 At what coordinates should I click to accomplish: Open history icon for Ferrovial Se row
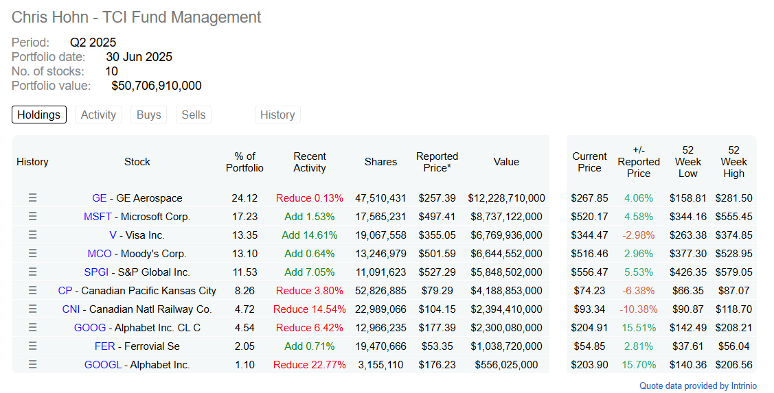pos(32,346)
